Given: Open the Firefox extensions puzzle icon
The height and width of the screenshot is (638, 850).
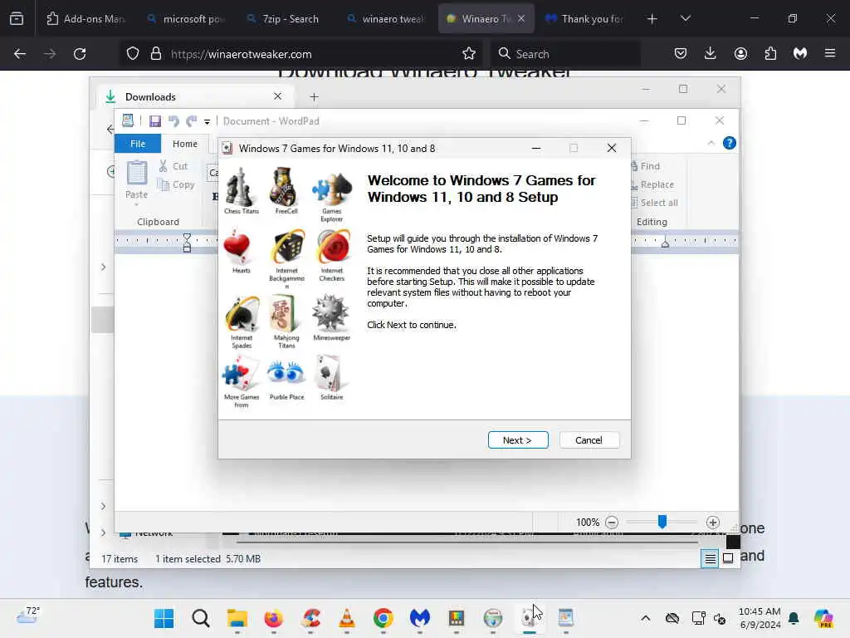Looking at the screenshot, I should [770, 54].
